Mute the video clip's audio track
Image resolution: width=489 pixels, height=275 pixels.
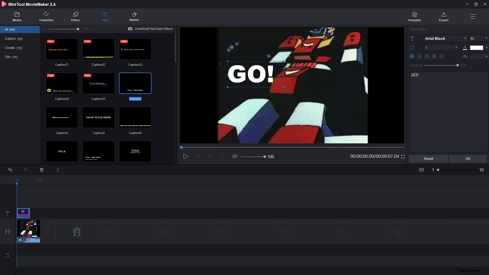[20, 240]
